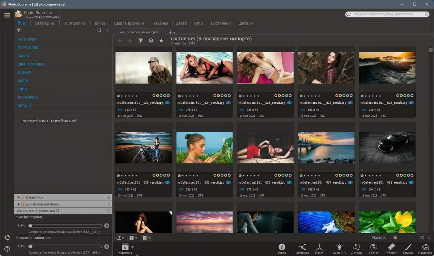Open the sort order A-Z dropdown
This screenshot has width=434, height=256.
click(x=120, y=238)
